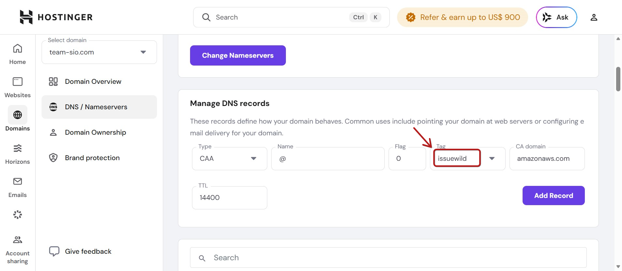Viewport: 622px width, 271px height.
Task: Open the Home sidebar icon
Action: tap(18, 54)
